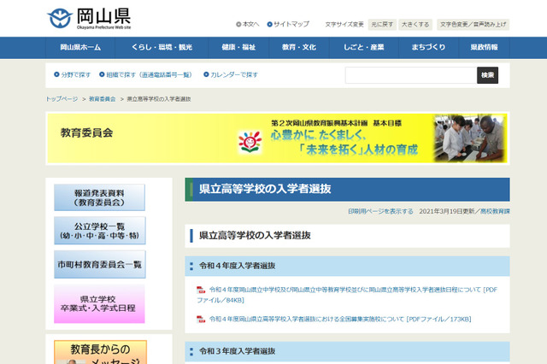This screenshot has height=364, width=547.
Task: Click 令和4年度入学者選抜 section heading
Action: pos(347,266)
